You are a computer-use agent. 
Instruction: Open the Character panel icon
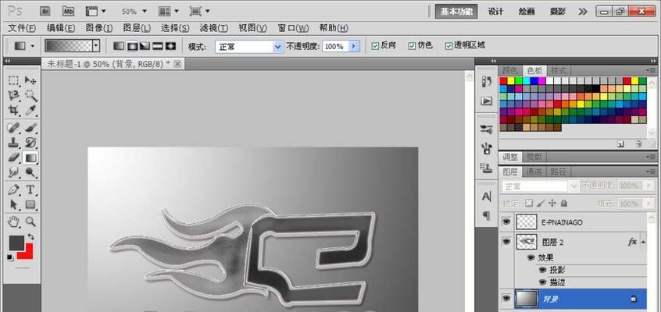tap(487, 197)
